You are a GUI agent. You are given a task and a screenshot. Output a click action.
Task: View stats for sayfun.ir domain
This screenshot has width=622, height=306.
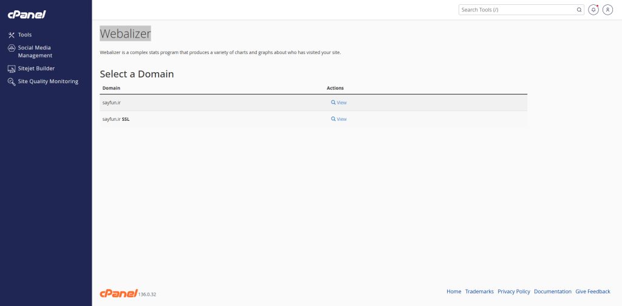click(339, 102)
